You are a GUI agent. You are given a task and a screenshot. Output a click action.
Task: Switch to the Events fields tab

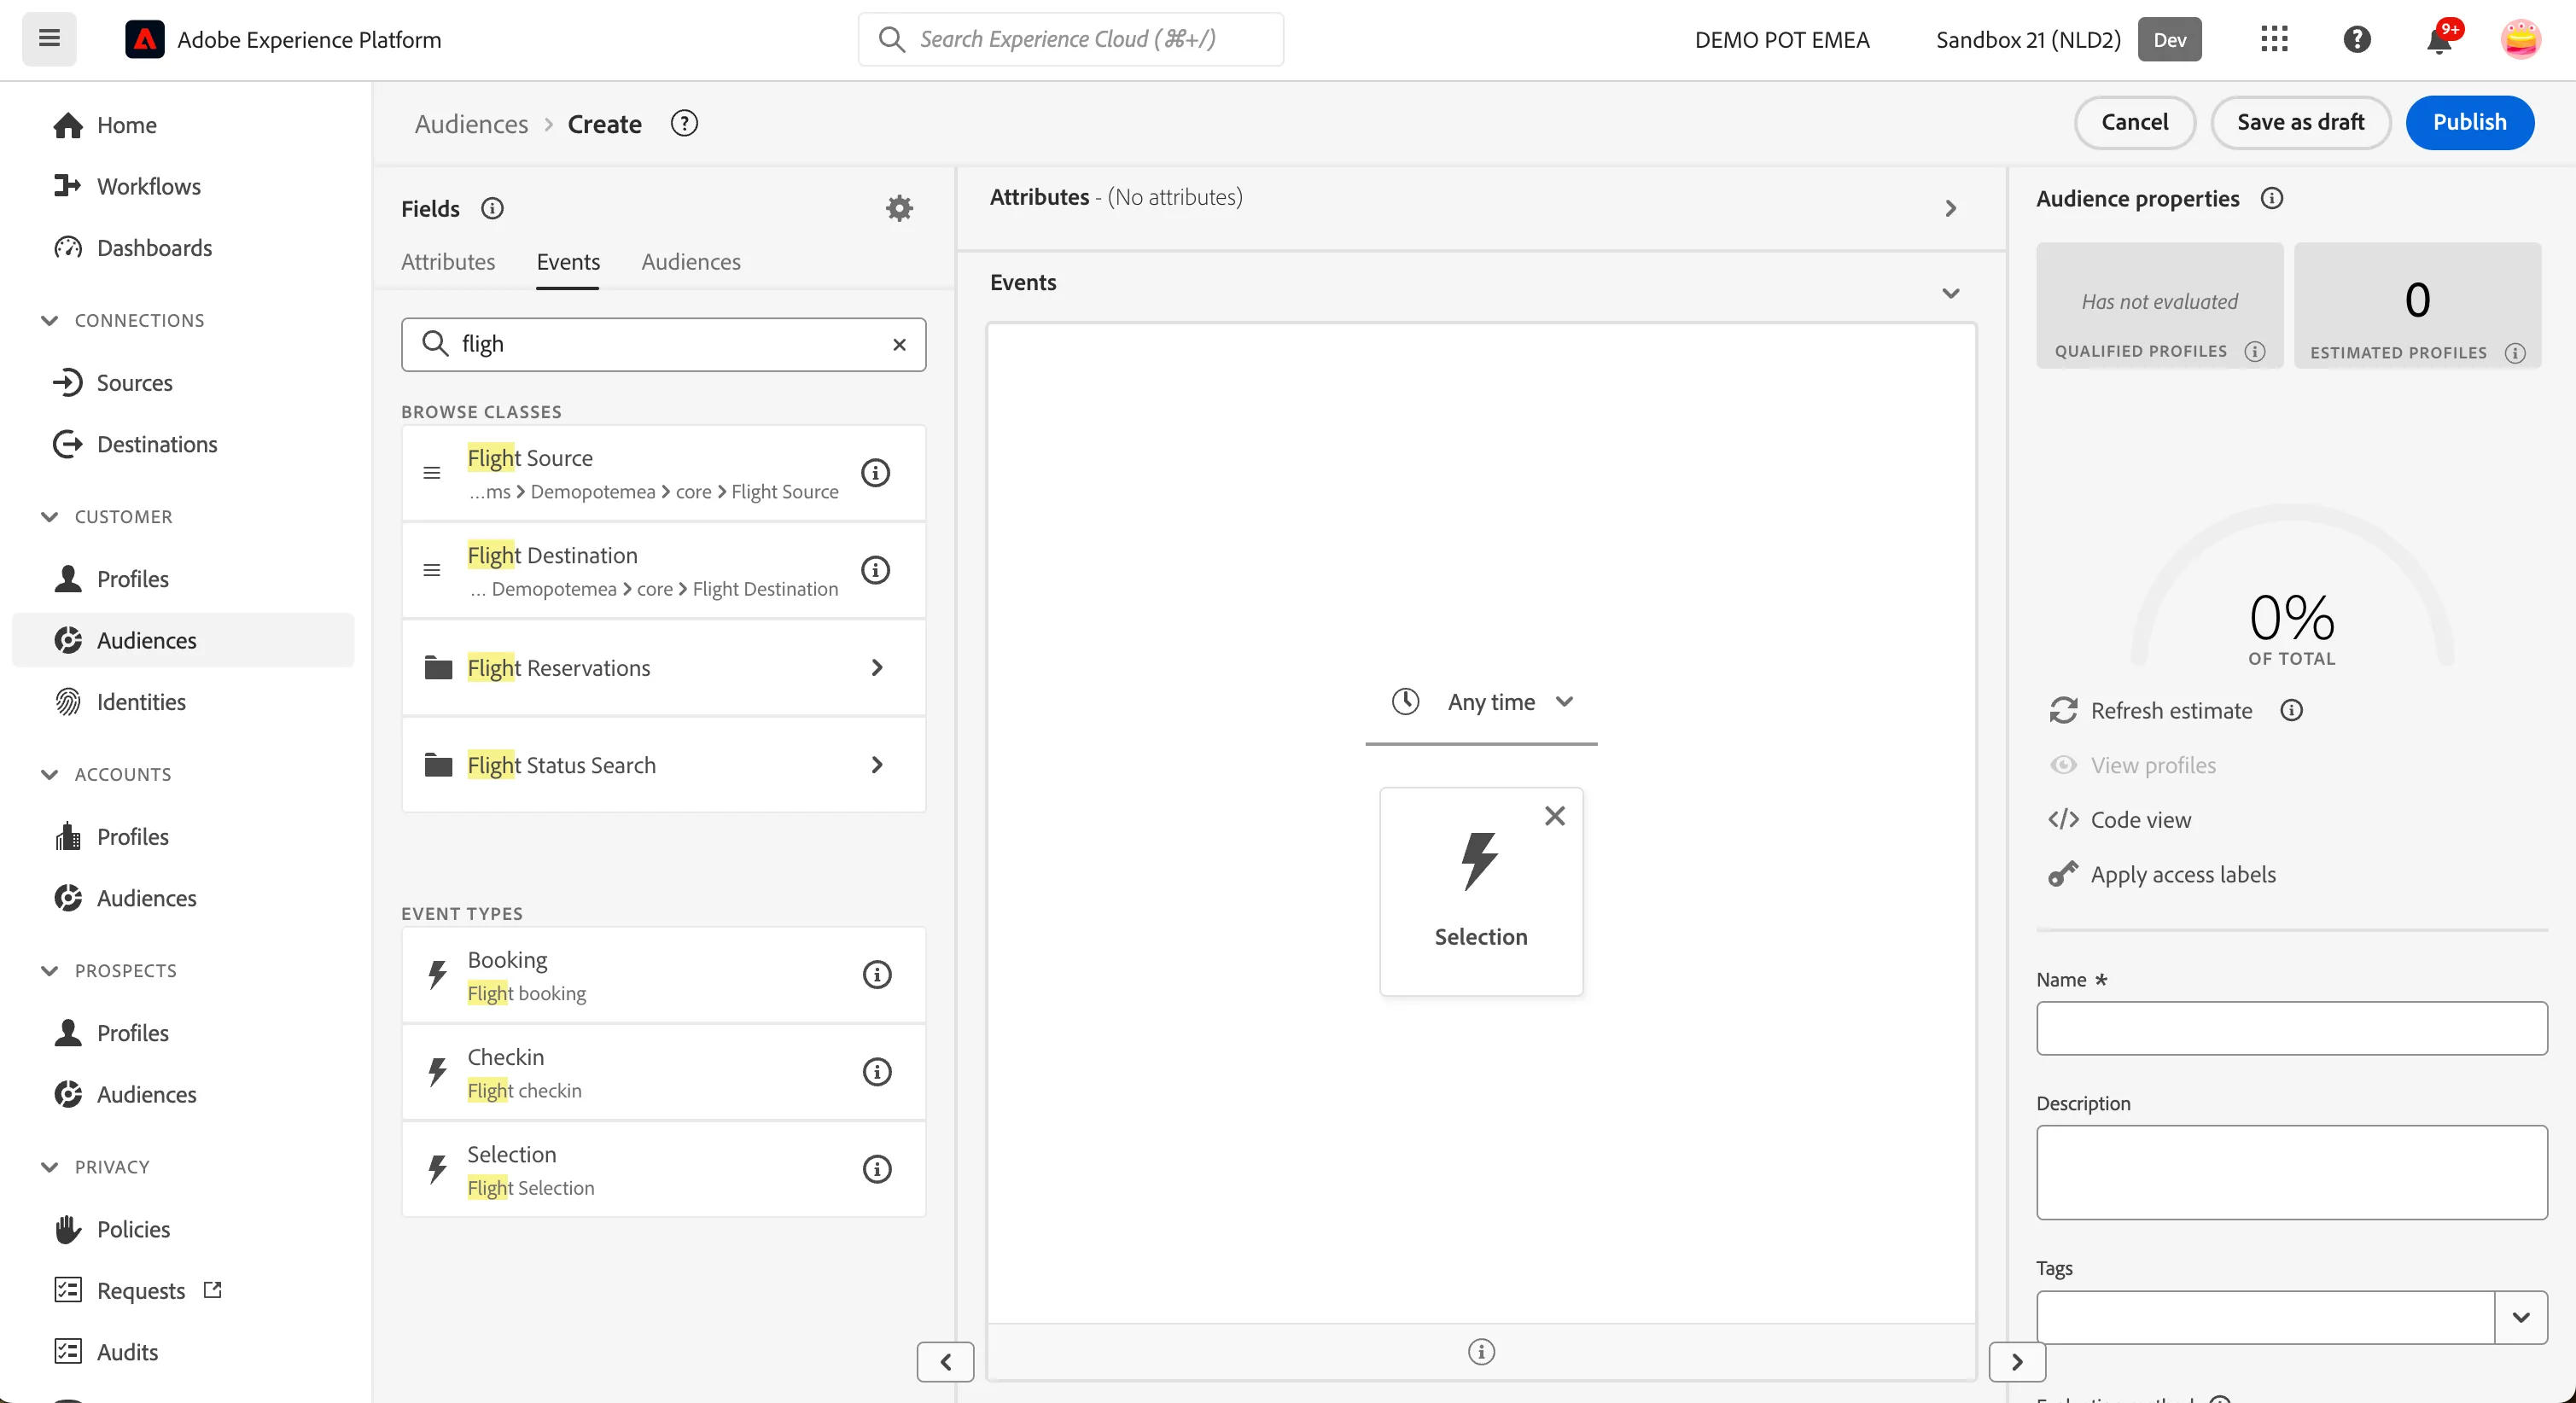pyautogui.click(x=568, y=262)
